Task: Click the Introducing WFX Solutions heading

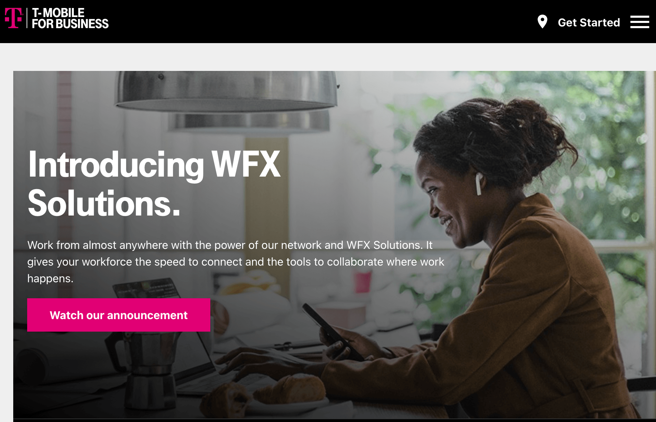Action: coord(154,183)
